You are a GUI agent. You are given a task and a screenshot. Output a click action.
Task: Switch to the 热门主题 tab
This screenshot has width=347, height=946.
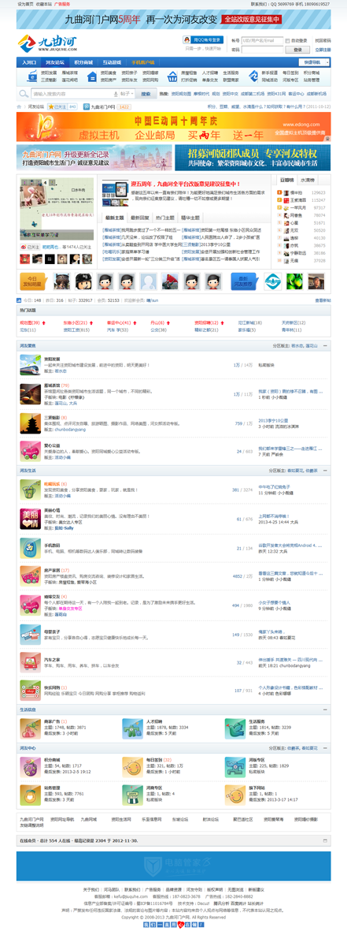[x=166, y=218]
